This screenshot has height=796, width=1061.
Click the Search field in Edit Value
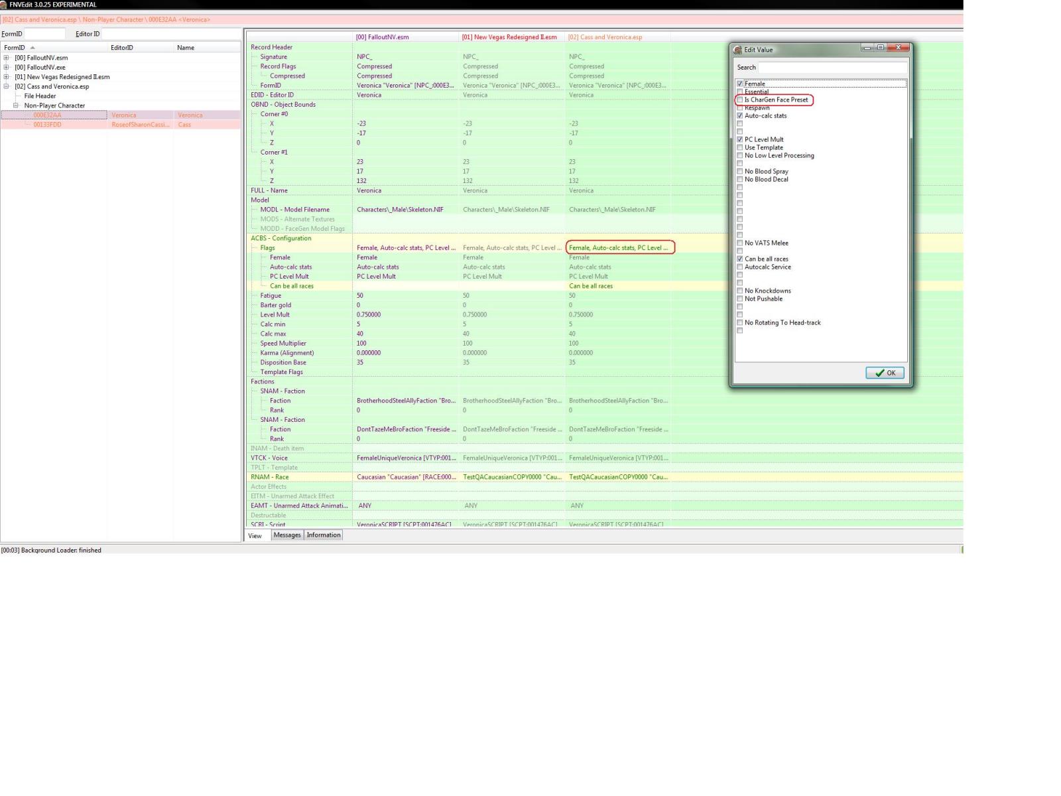(832, 68)
